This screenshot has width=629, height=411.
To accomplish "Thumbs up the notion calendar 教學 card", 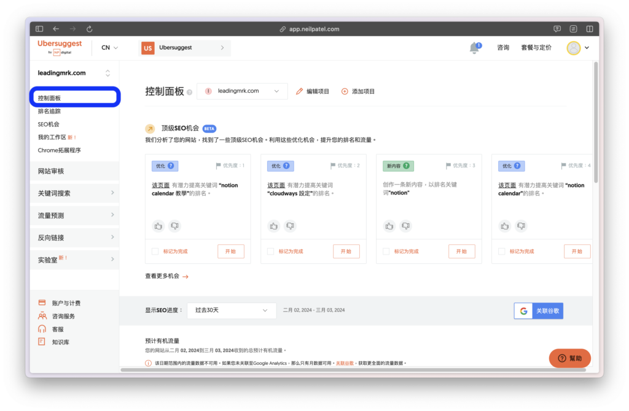I will 158,226.
